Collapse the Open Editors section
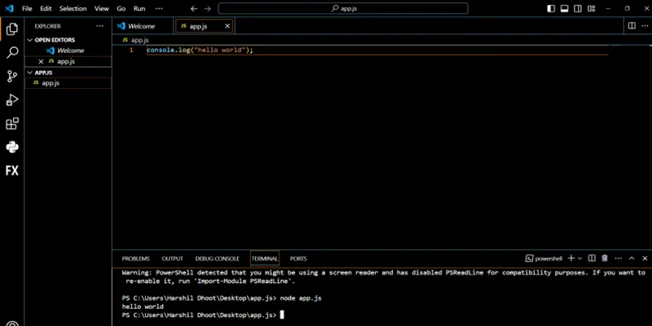 click(31, 39)
